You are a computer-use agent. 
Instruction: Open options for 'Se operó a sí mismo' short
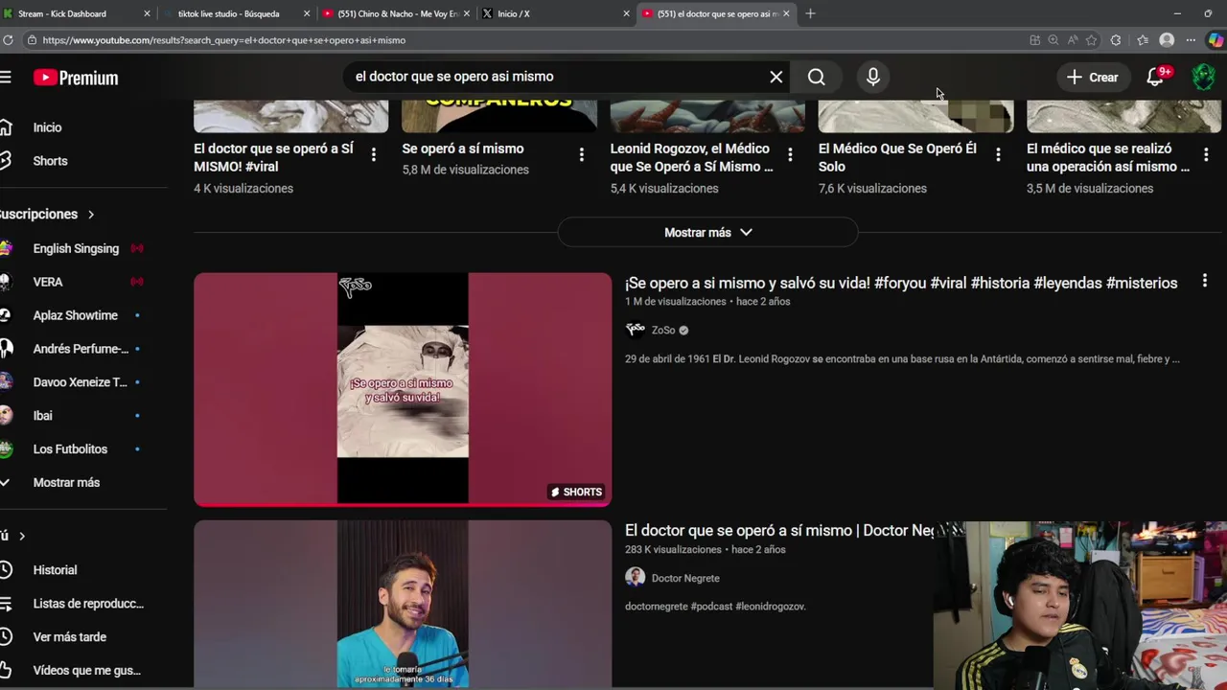581,154
